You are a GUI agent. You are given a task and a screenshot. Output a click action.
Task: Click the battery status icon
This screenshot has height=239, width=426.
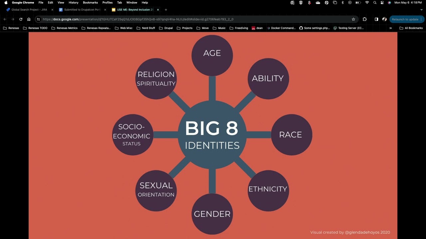coord(358,2)
